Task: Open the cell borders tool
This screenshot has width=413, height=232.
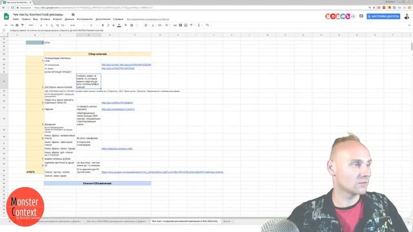Action: pyautogui.click(x=132, y=25)
